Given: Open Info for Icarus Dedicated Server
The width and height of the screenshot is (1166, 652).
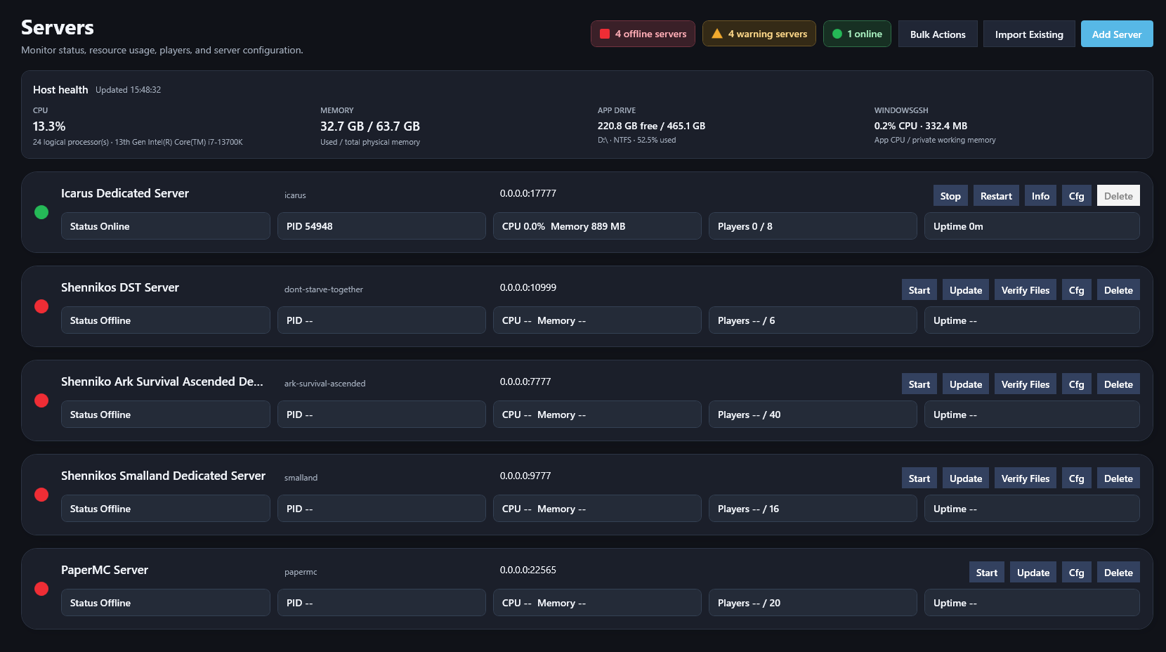Looking at the screenshot, I should (x=1040, y=196).
